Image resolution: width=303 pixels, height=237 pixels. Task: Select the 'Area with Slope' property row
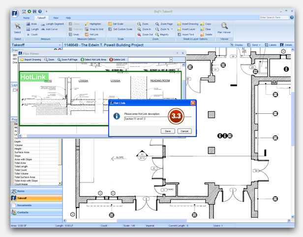point(36,159)
